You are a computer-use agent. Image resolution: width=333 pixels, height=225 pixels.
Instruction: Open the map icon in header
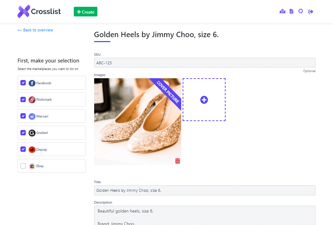[x=282, y=11]
